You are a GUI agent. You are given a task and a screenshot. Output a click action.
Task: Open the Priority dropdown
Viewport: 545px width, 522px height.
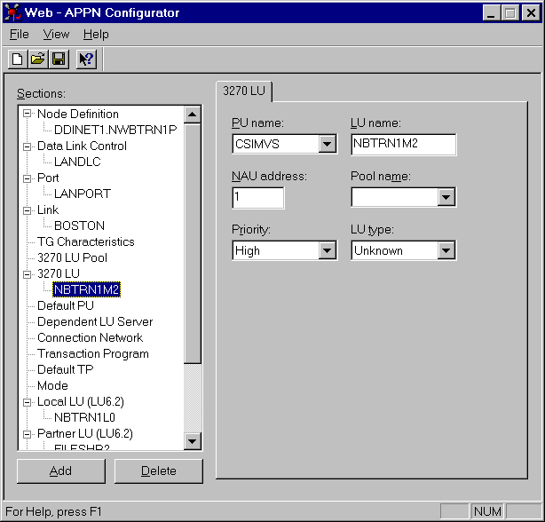point(328,251)
